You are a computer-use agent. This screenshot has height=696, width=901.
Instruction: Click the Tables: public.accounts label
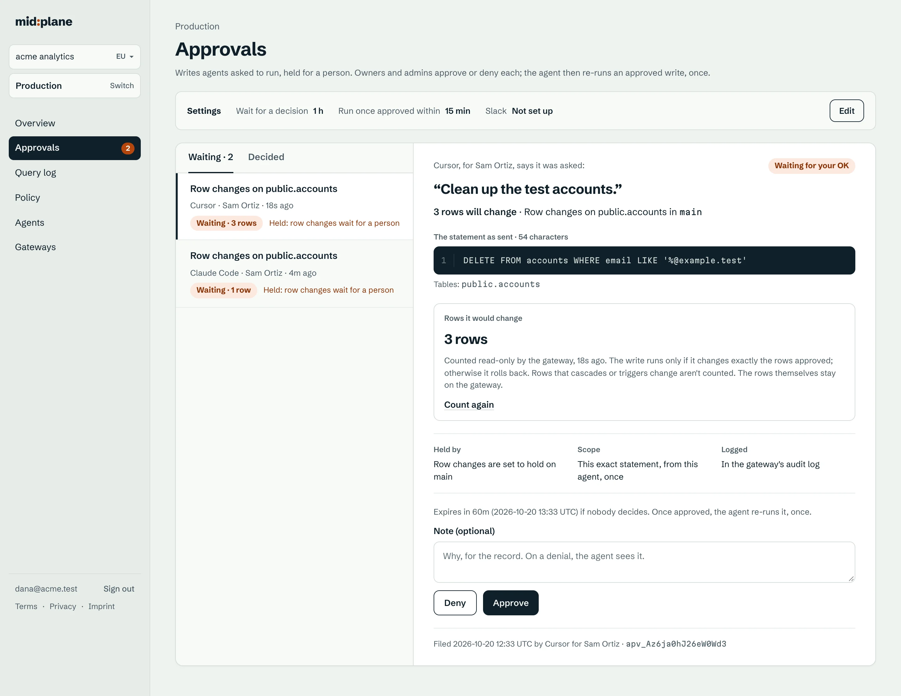[x=487, y=284]
